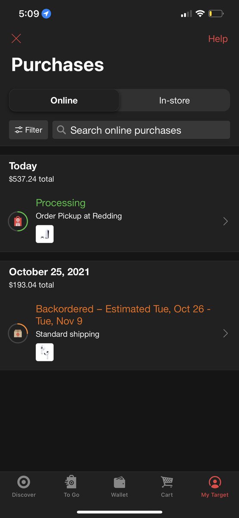Tap the order pickup status circle icon
The image size is (239, 518).
[18, 221]
